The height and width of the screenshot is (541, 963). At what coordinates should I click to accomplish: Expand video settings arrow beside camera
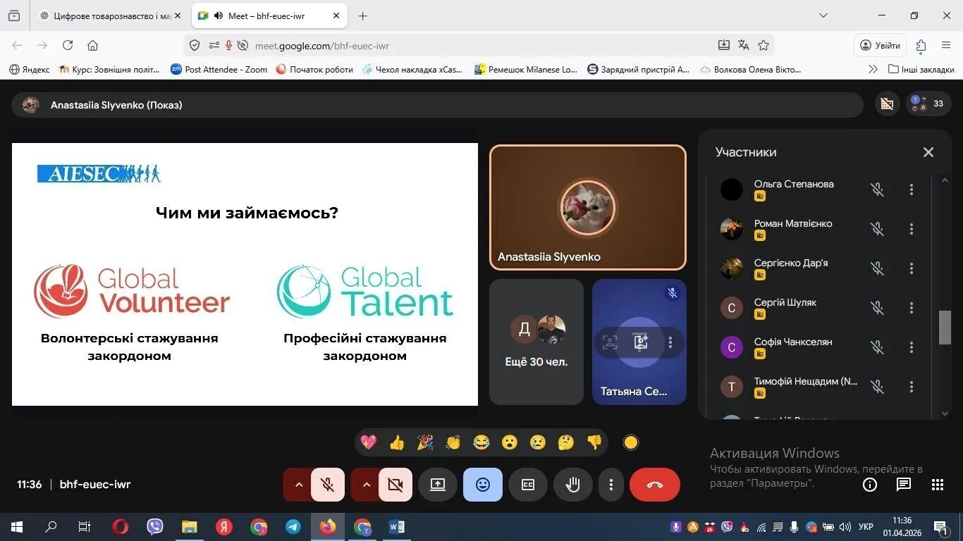[366, 485]
